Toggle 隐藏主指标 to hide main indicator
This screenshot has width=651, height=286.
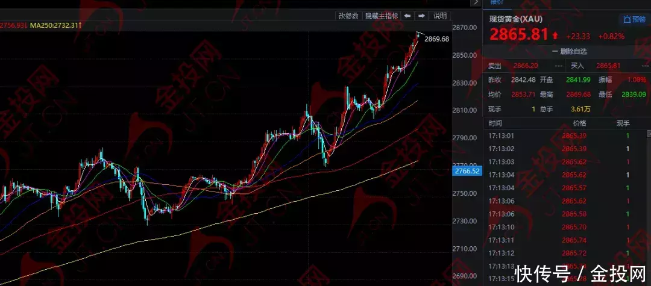[x=381, y=16]
